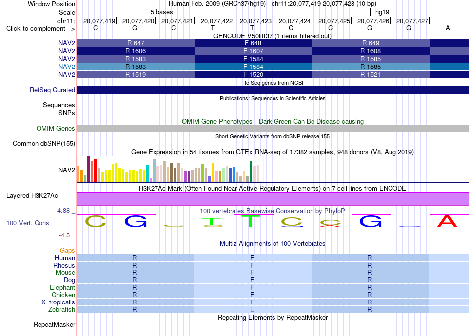Click the gray OMIM Genes item bar

pos(273,128)
